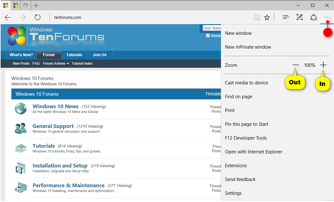Close the More actions ellipsis menu
This screenshot has width=334, height=202.
pos(327,17)
